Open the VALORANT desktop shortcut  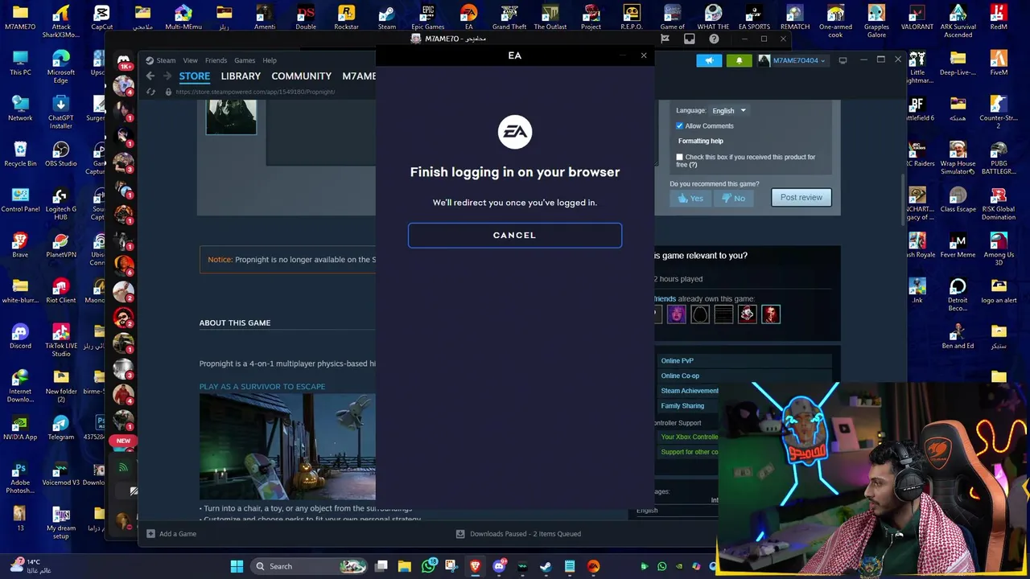pyautogui.click(x=917, y=17)
